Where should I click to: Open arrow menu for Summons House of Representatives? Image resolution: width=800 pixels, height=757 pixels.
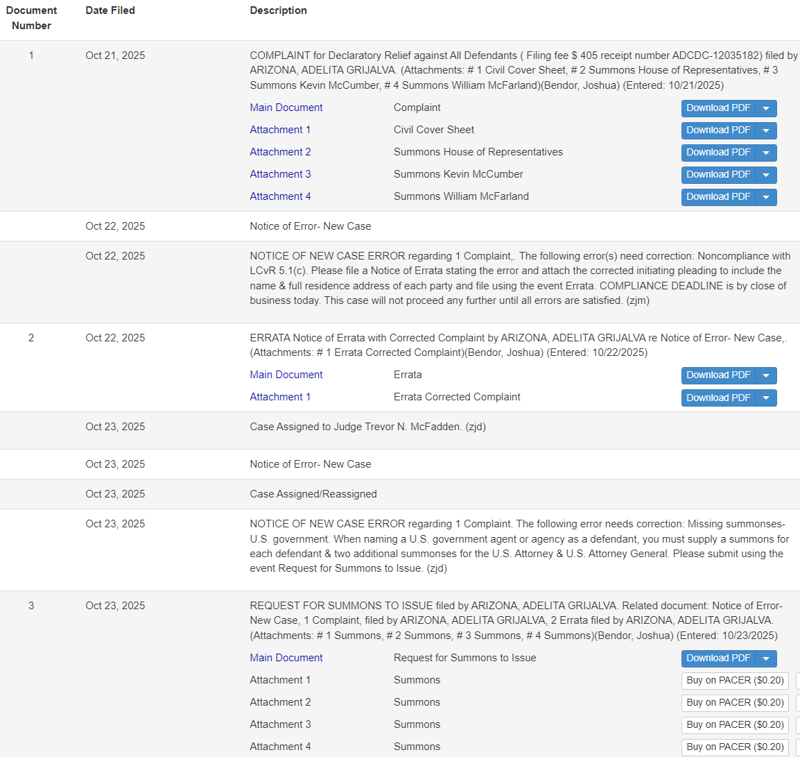click(x=766, y=153)
